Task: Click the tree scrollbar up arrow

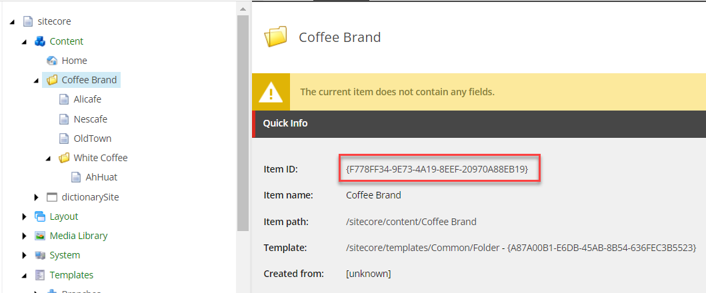Action: (x=243, y=9)
